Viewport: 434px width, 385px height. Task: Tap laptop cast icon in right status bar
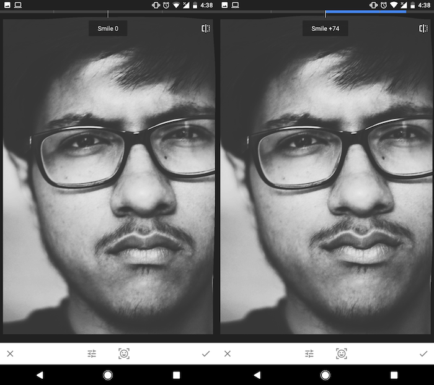pos(235,5)
